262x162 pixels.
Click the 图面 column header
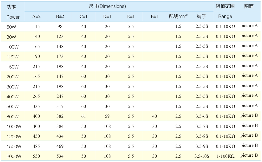tap(249, 6)
